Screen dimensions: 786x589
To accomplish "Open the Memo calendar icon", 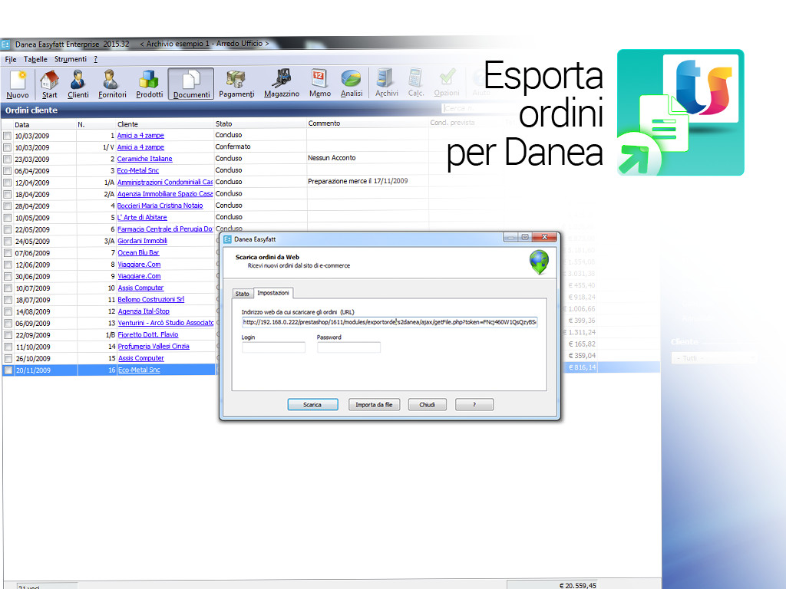I will [319, 84].
